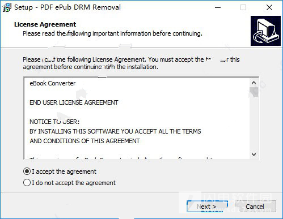This screenshot has height=219, width=283.
Task: Close the setup window
Action: [269, 7]
